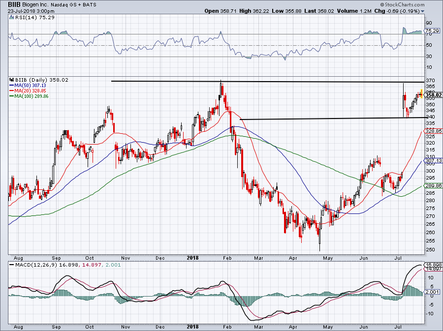Click the 'Jul' label under the MACD panel
Image resolution: width=443 pixels, height=331 pixels.
click(x=398, y=327)
